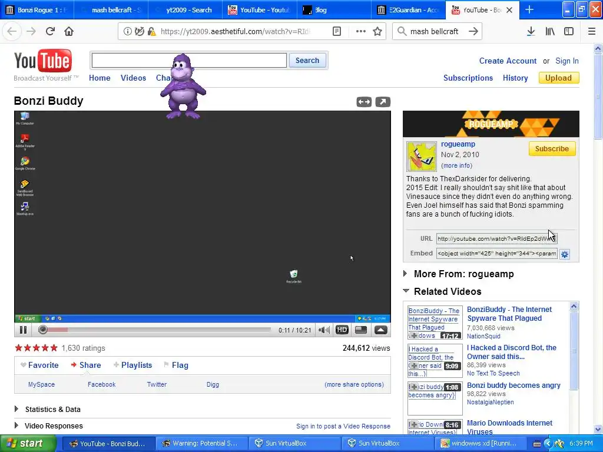This screenshot has width=603, height=452.
Task: Open video in pop-out window icon
Action: pos(383,102)
